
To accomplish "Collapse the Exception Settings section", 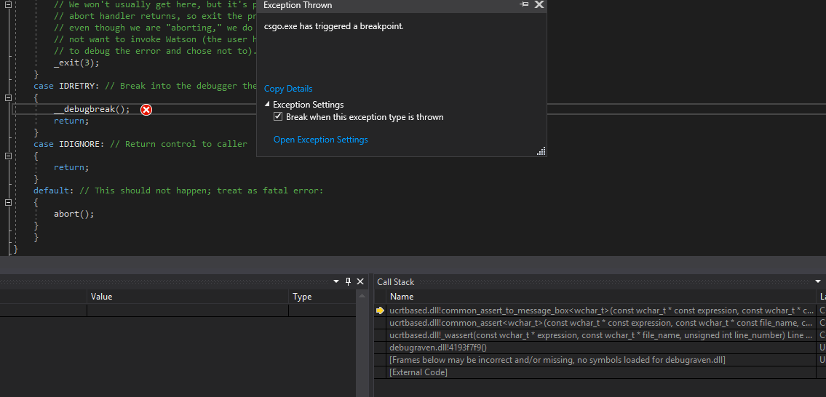I will [x=267, y=105].
